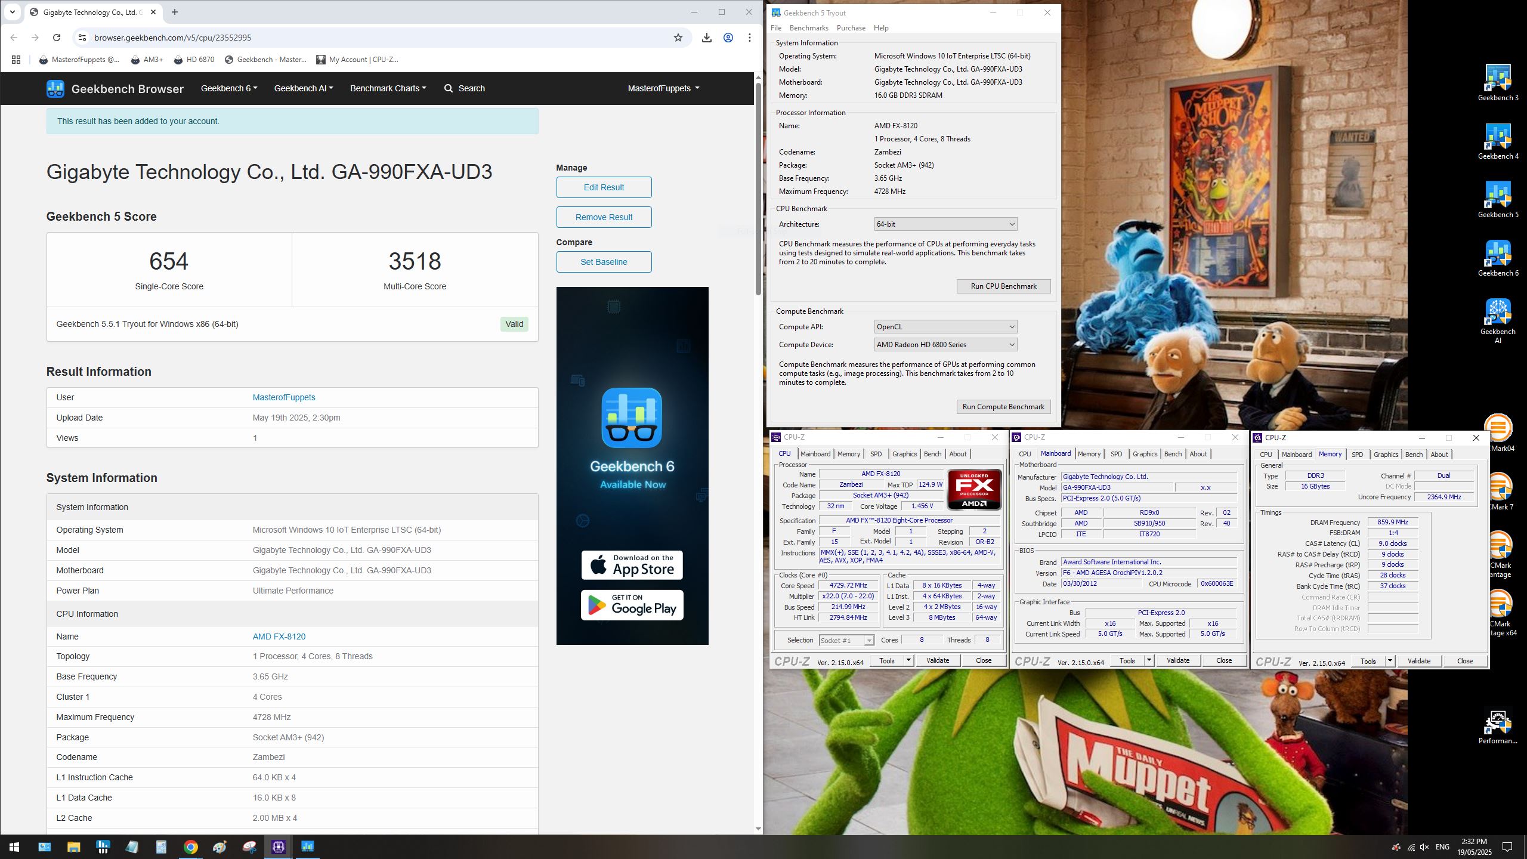Open the Architecture 64-bit dropdown
This screenshot has height=859, width=1527.
click(945, 224)
